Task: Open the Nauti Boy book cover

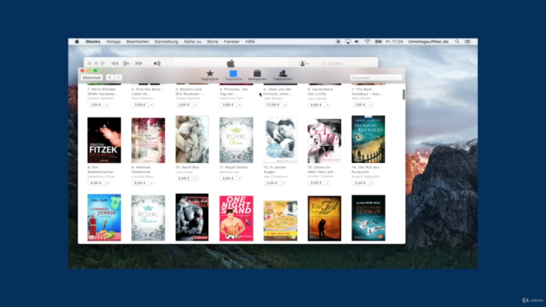Action: coord(192,139)
